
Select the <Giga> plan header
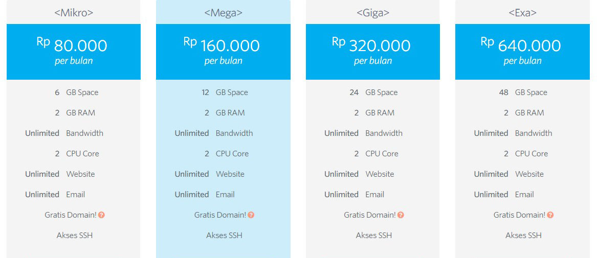(x=373, y=12)
